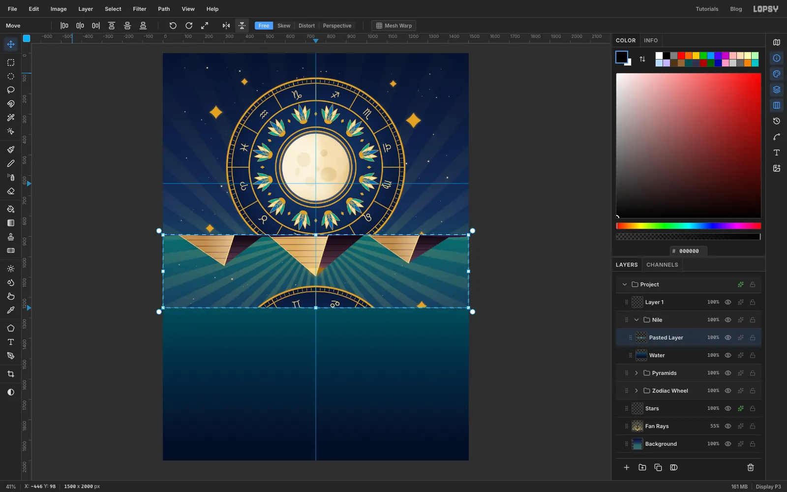This screenshot has width=787, height=492.
Task: Flip horizontally using the options bar icon
Action: (226, 26)
